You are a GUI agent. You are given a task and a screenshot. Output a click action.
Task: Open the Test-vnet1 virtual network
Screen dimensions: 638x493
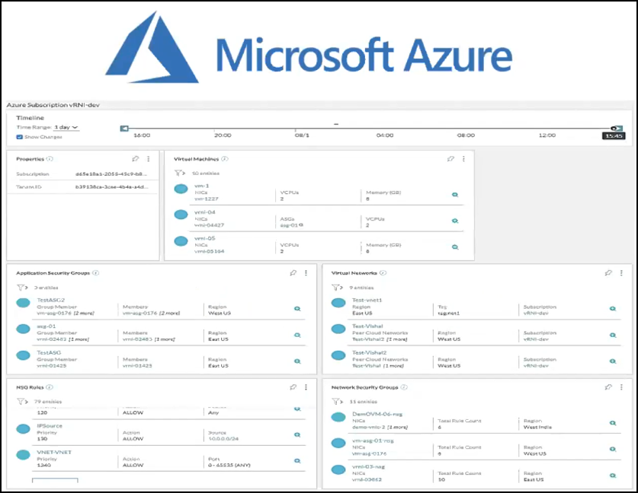coord(367,300)
